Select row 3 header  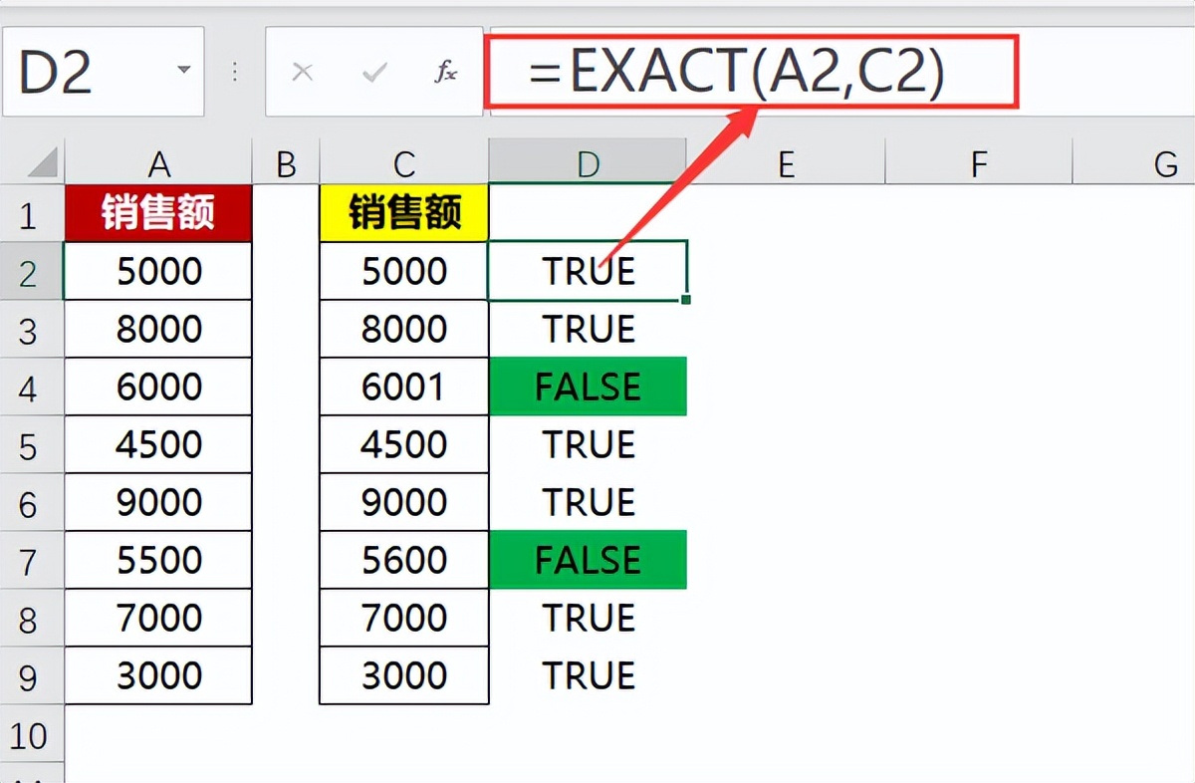(x=32, y=329)
